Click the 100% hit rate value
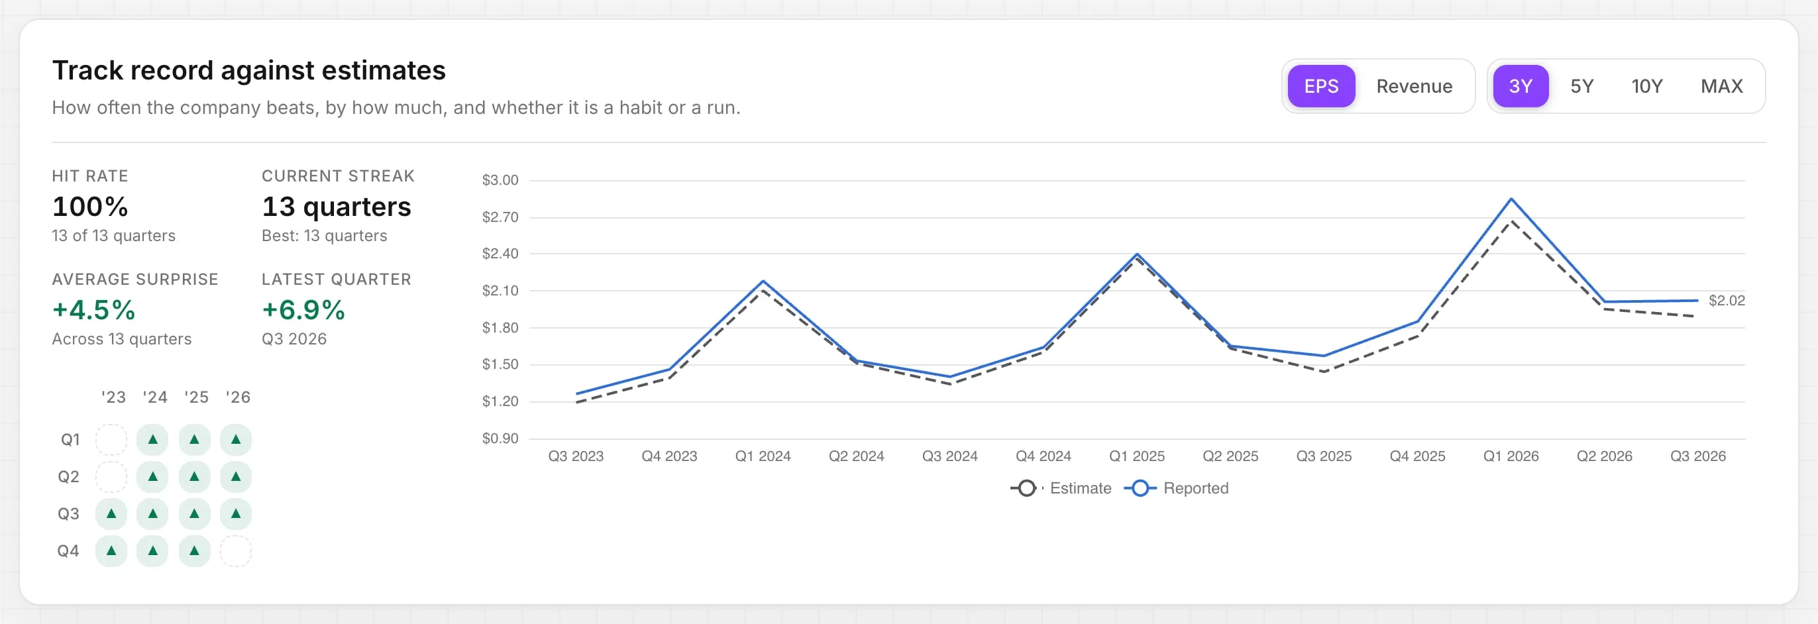 pos(90,206)
